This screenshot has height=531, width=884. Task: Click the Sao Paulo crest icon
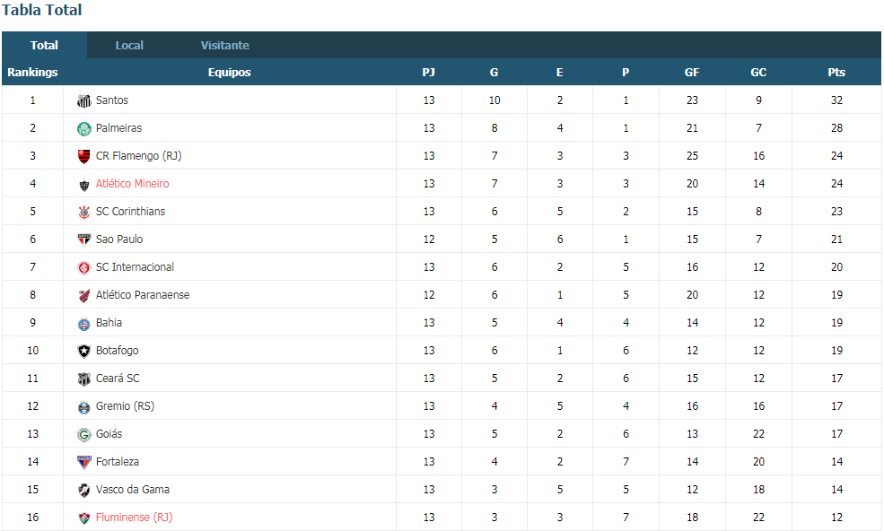click(84, 239)
